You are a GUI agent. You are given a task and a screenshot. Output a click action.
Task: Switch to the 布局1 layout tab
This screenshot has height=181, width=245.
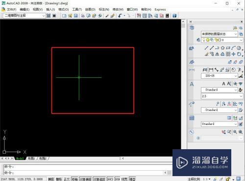[31, 158]
